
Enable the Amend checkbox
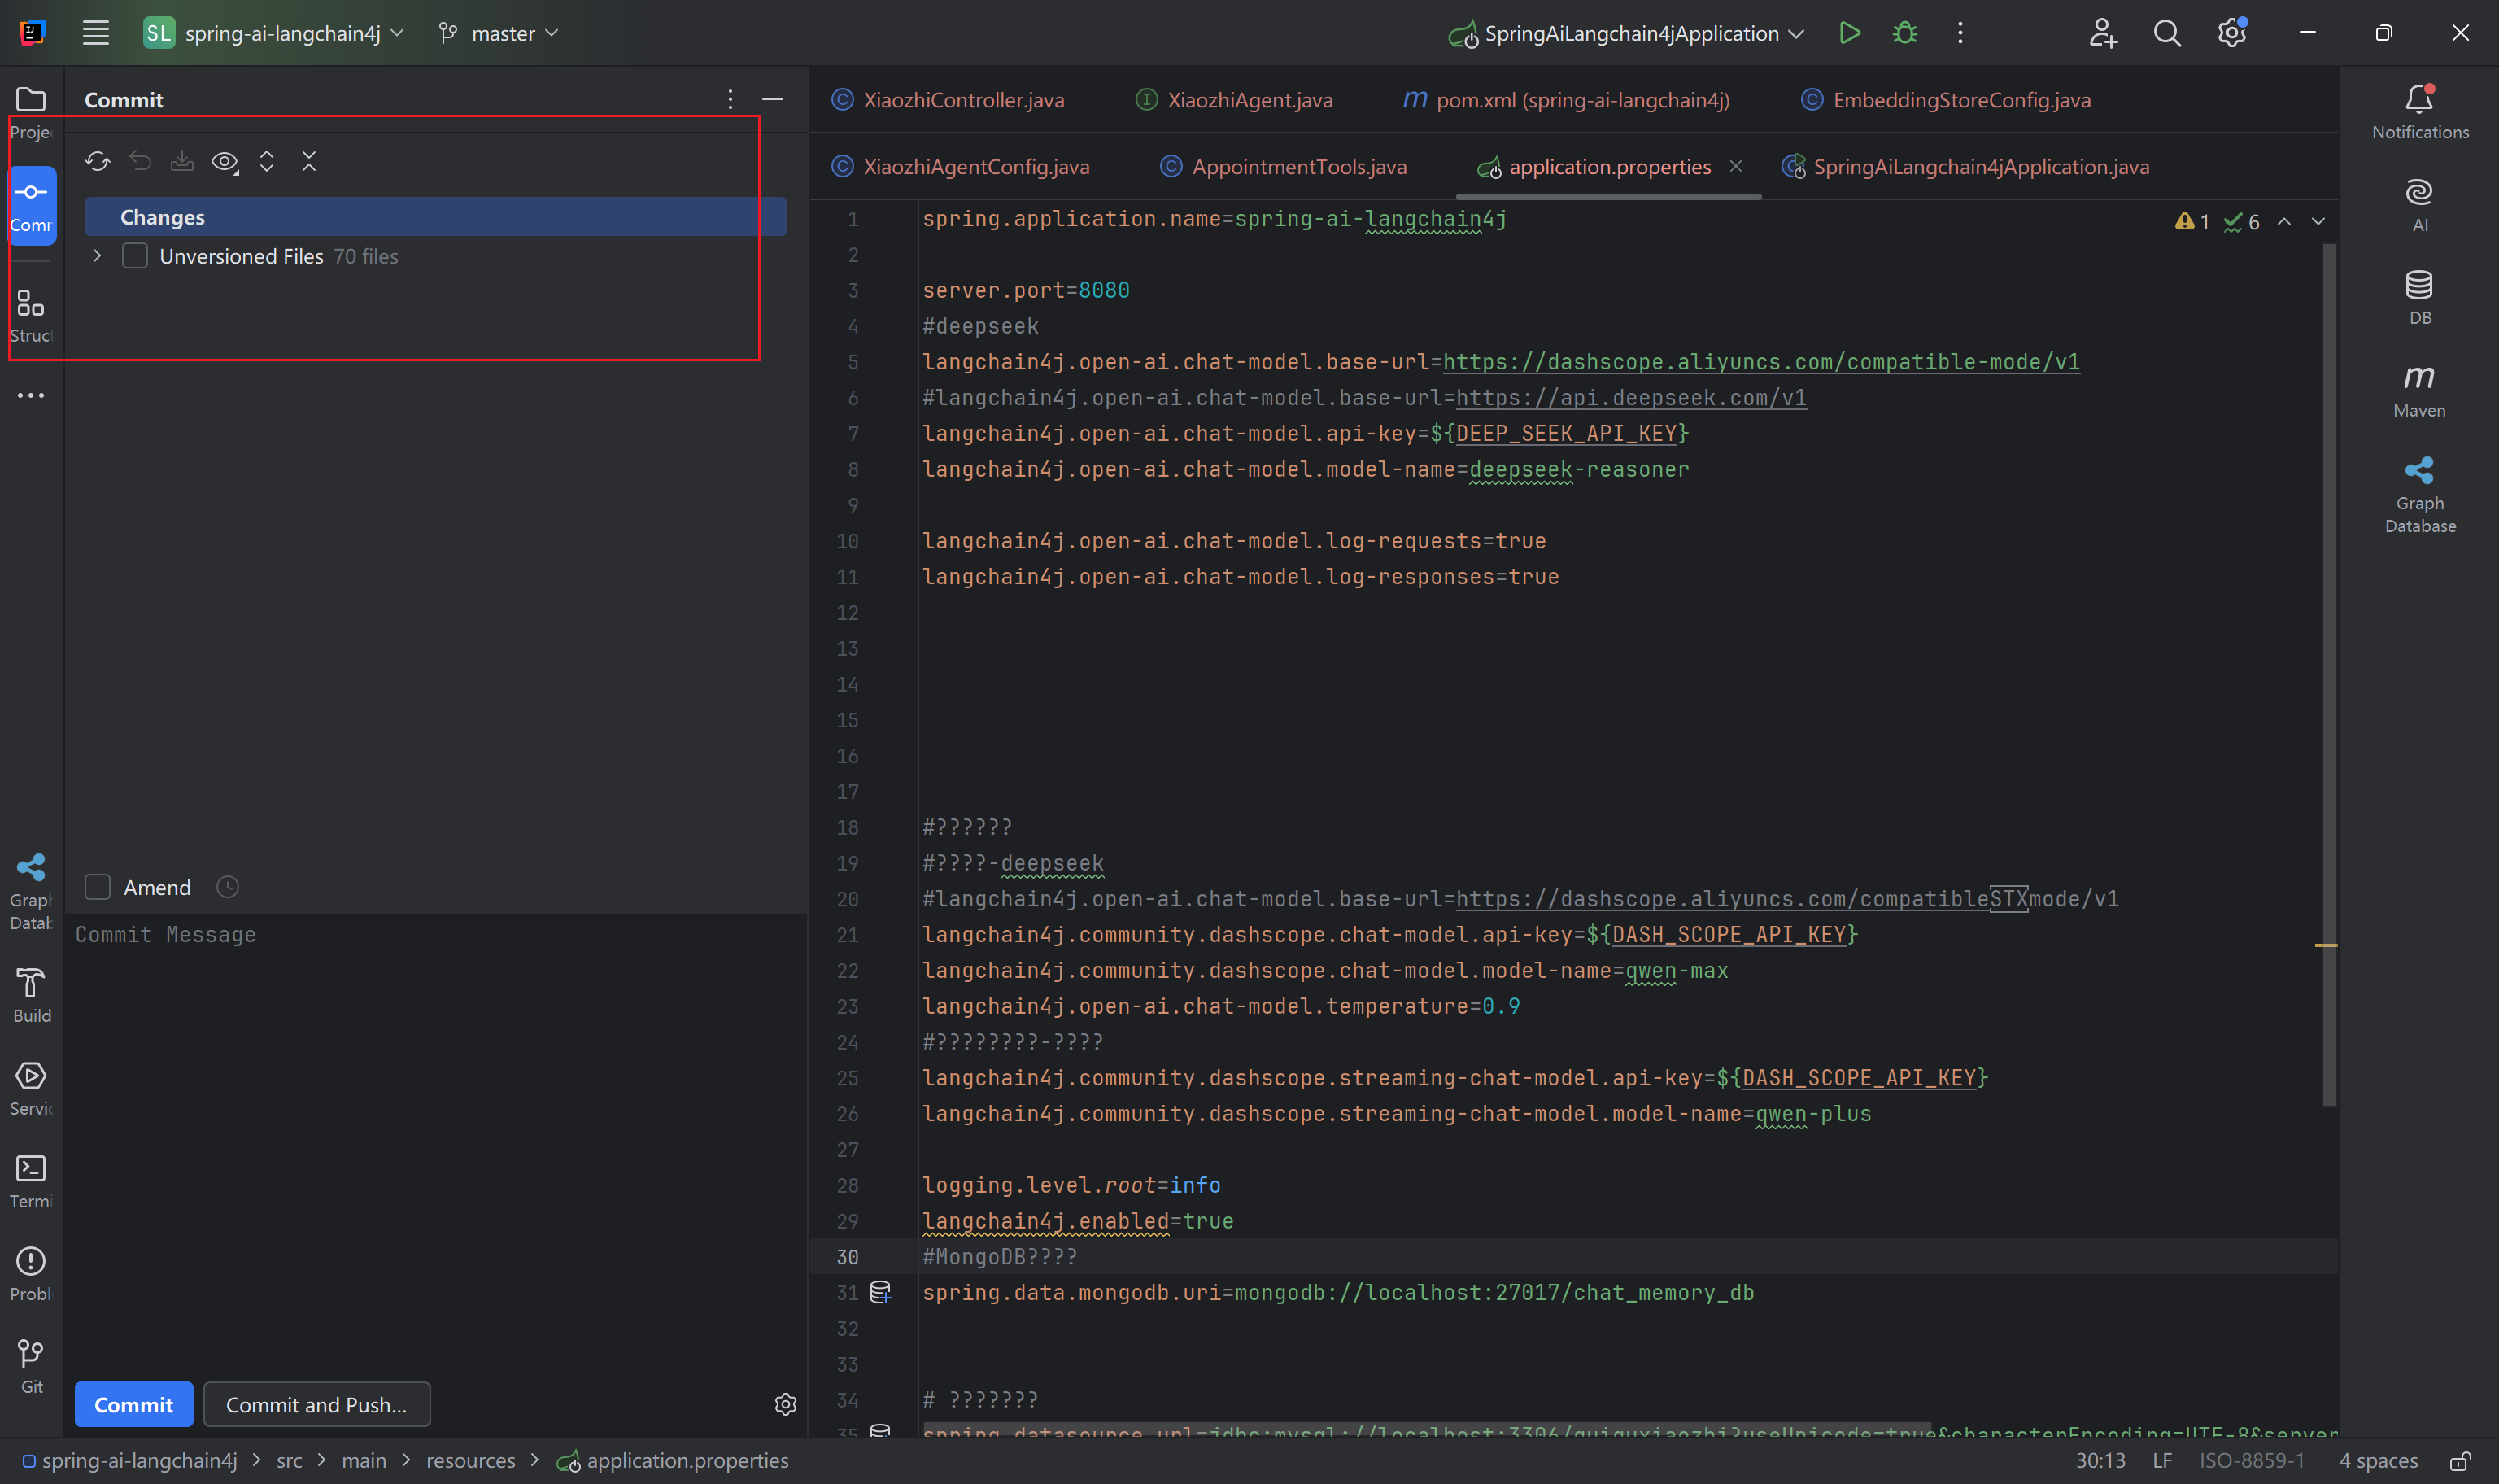click(x=98, y=887)
